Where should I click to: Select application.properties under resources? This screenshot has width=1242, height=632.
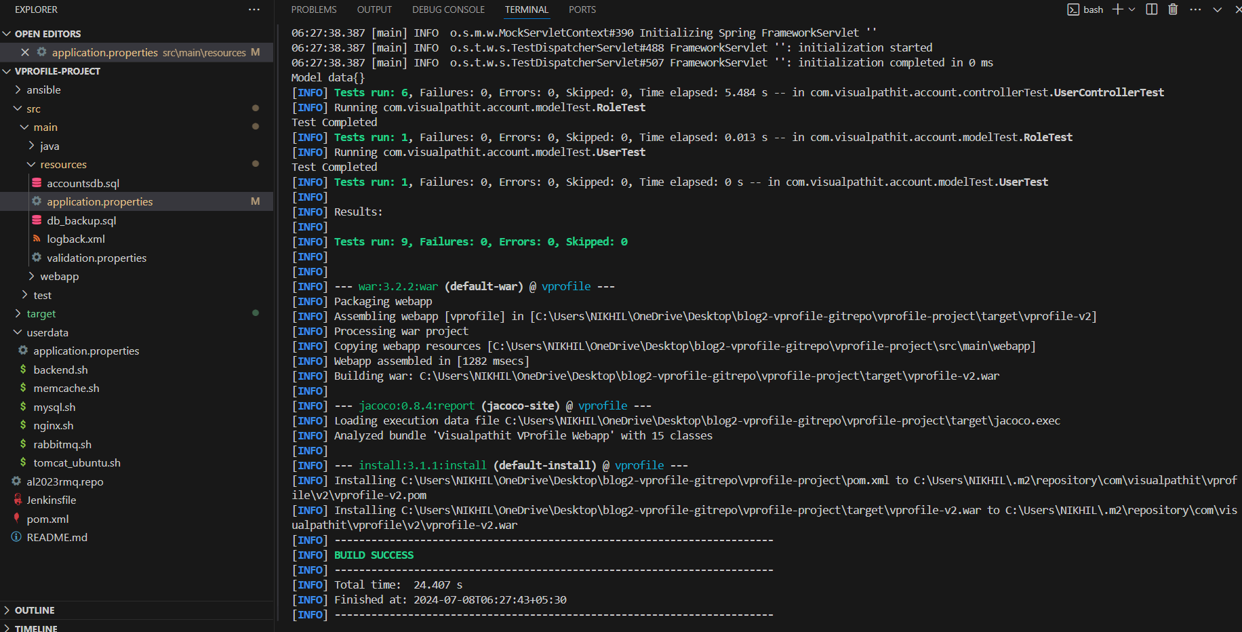pyautogui.click(x=100, y=201)
